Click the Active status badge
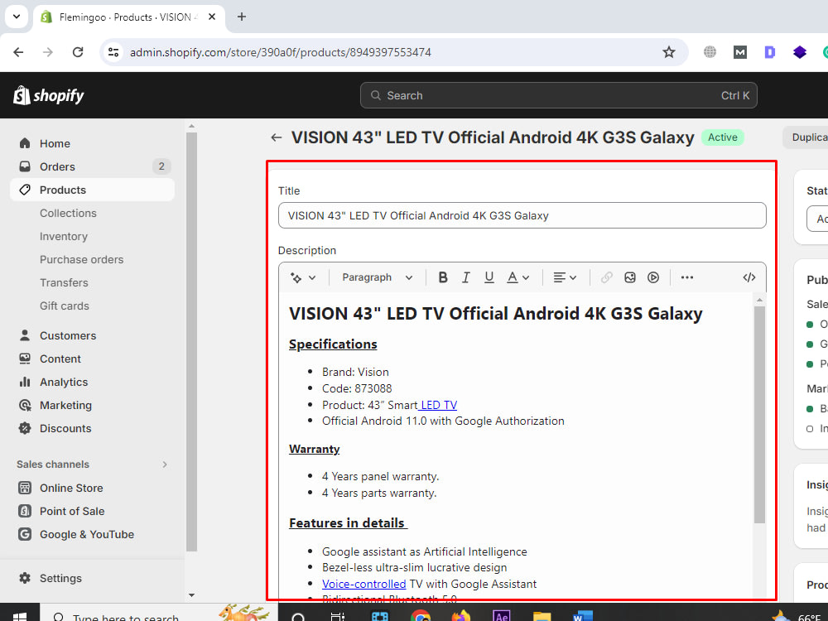 [x=722, y=137]
